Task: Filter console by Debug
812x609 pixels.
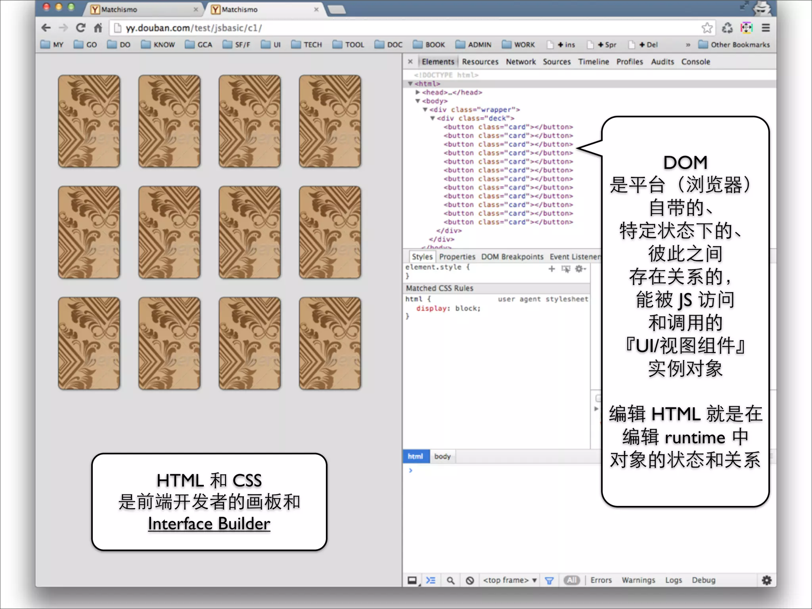Action: (x=704, y=580)
